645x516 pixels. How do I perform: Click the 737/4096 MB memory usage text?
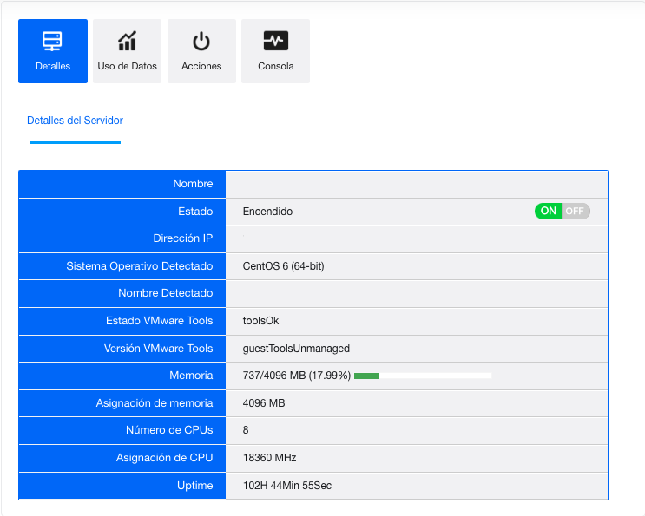click(x=296, y=376)
